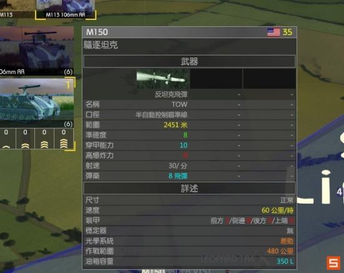Select the M150 unit card thumbnail
This screenshot has height=273, width=344.
[x=37, y=103]
